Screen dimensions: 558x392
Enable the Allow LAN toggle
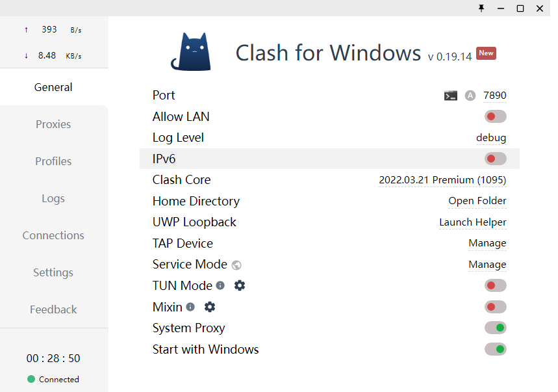click(x=495, y=116)
